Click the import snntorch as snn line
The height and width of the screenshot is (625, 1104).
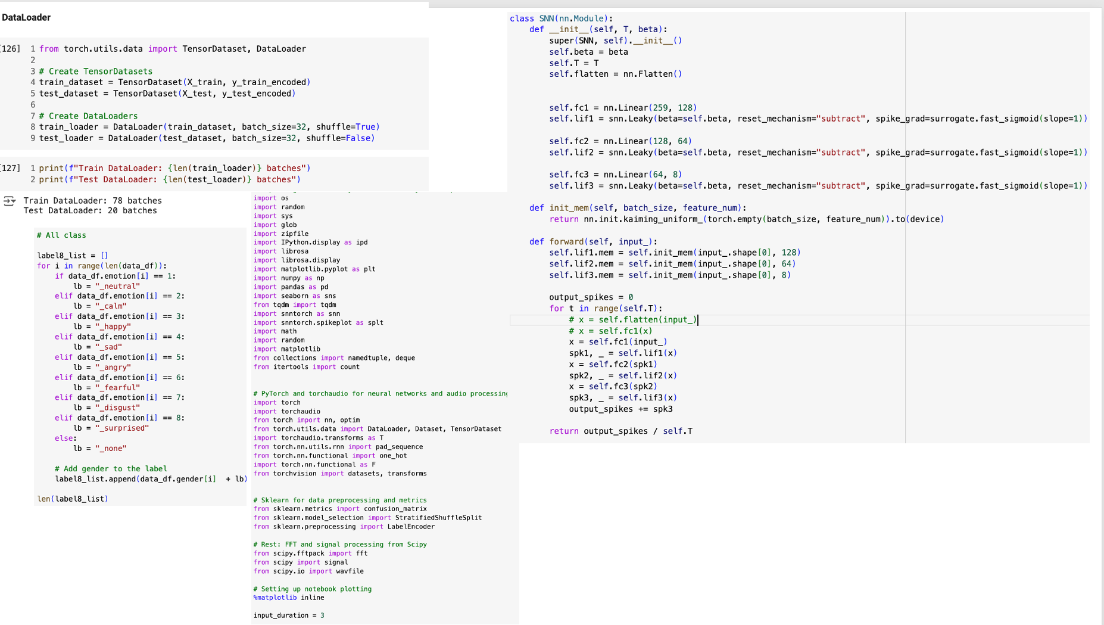(x=296, y=313)
